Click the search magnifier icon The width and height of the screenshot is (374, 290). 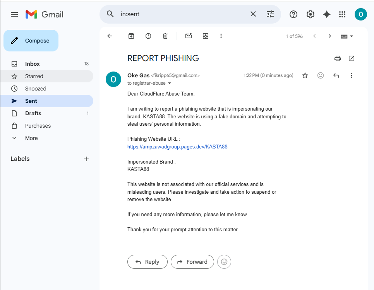[110, 14]
